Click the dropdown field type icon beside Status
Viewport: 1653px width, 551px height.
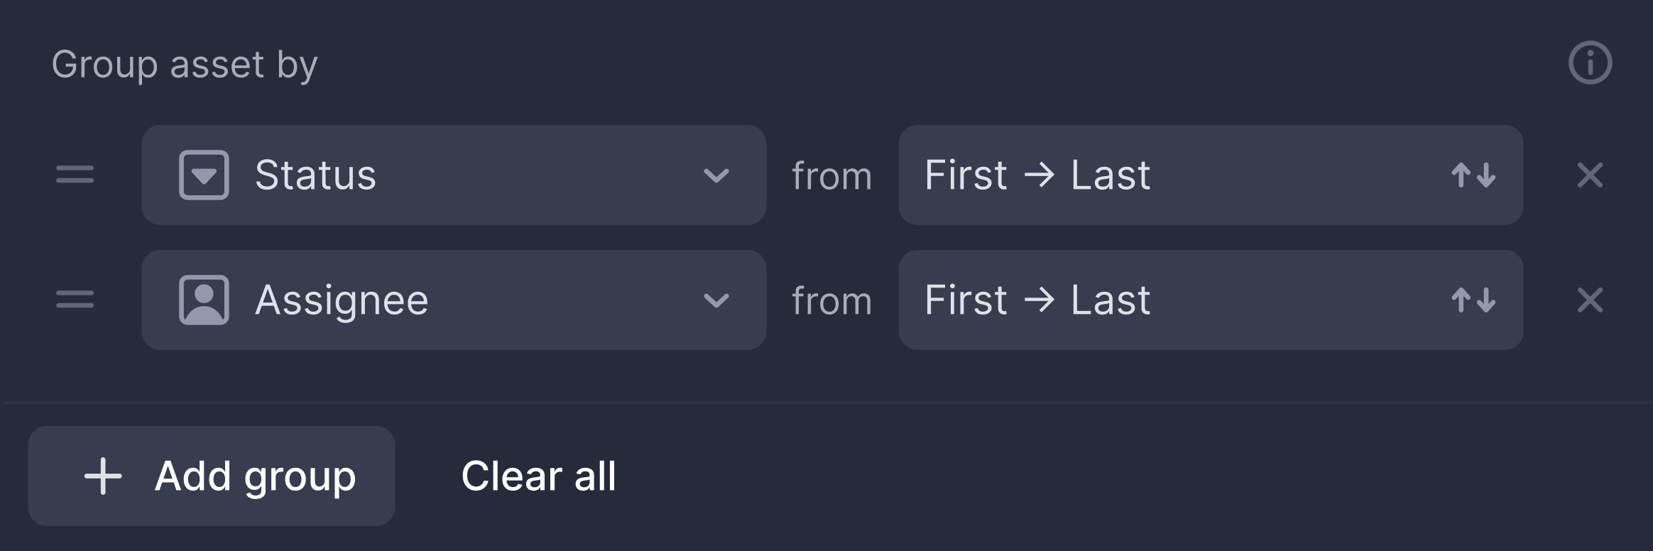click(204, 175)
